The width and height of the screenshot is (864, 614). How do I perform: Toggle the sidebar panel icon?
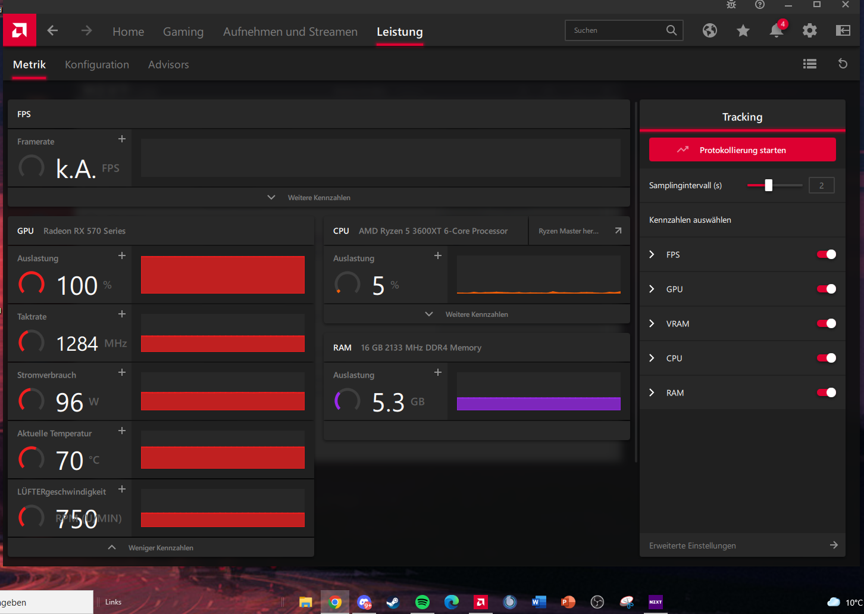coord(843,30)
